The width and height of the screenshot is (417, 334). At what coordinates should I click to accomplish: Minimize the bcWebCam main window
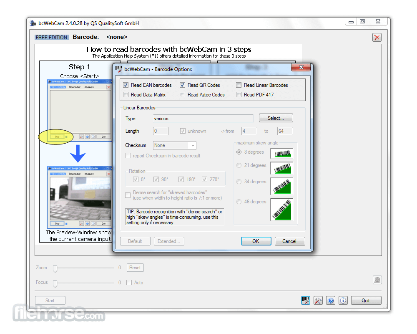click(x=351, y=22)
